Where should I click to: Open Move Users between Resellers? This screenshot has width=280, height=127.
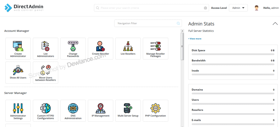point(45,72)
